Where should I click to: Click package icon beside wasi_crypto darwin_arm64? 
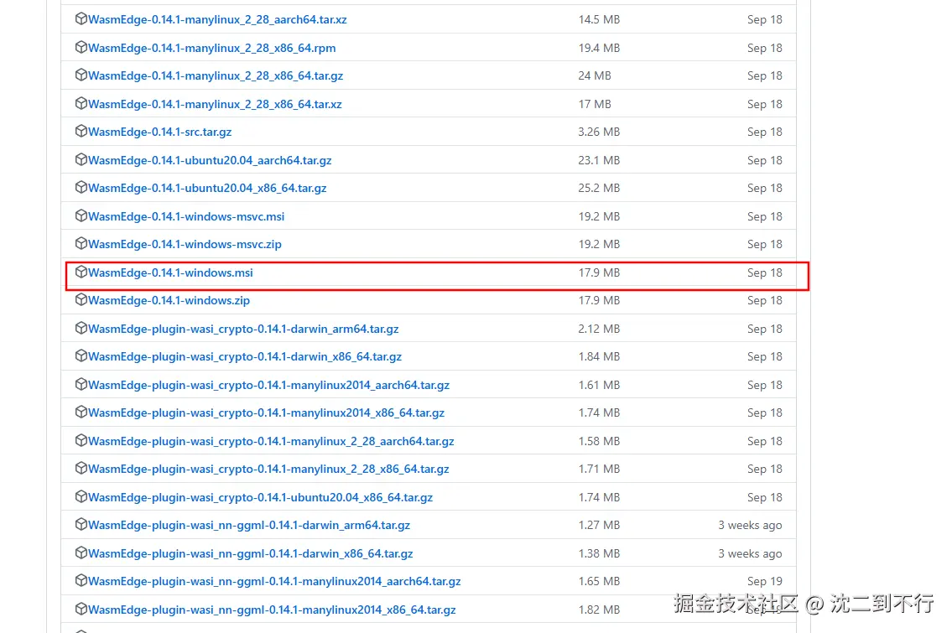[81, 329]
